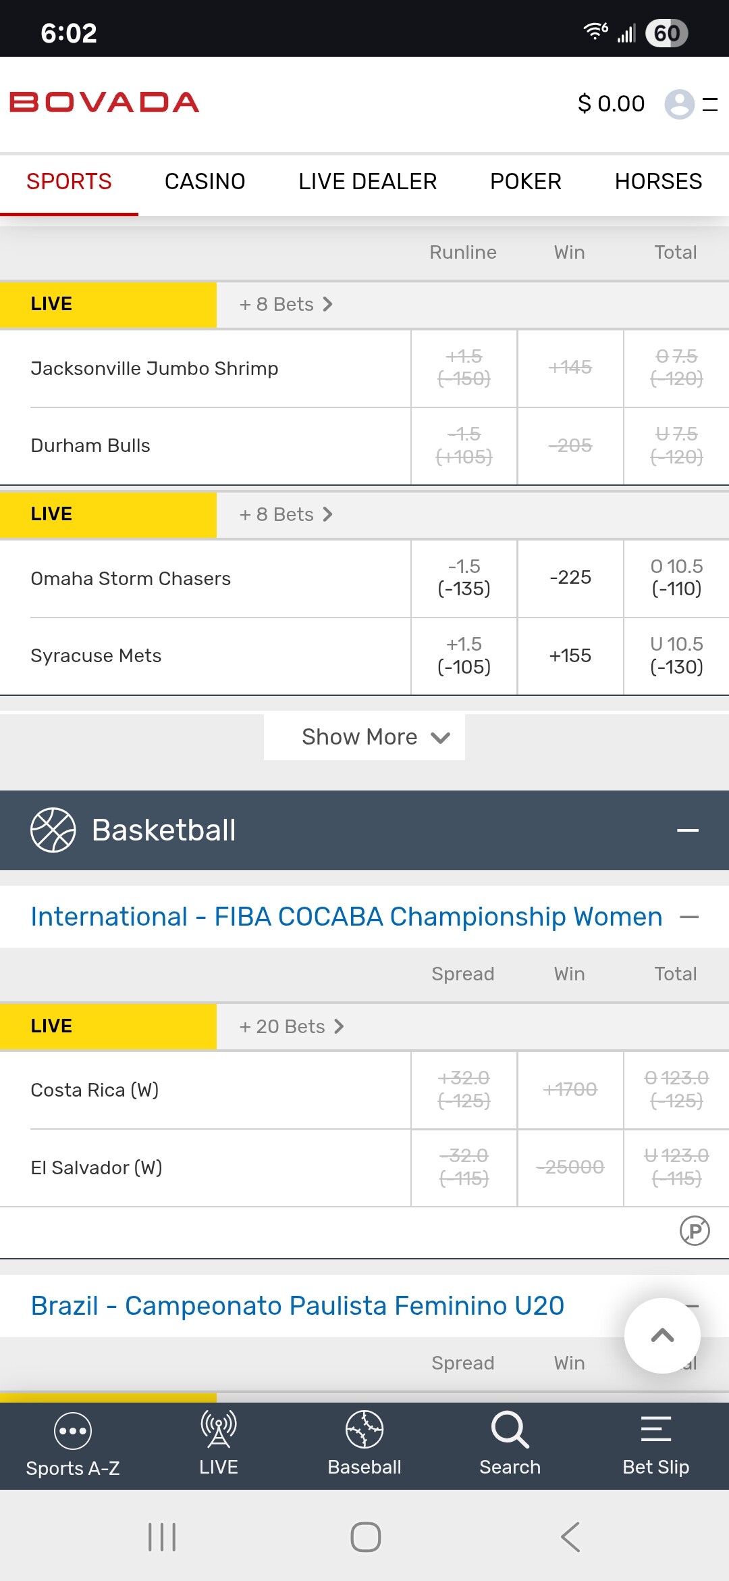Tap the parlay P icon
Screen dimensions: 729x1581
(695, 1230)
